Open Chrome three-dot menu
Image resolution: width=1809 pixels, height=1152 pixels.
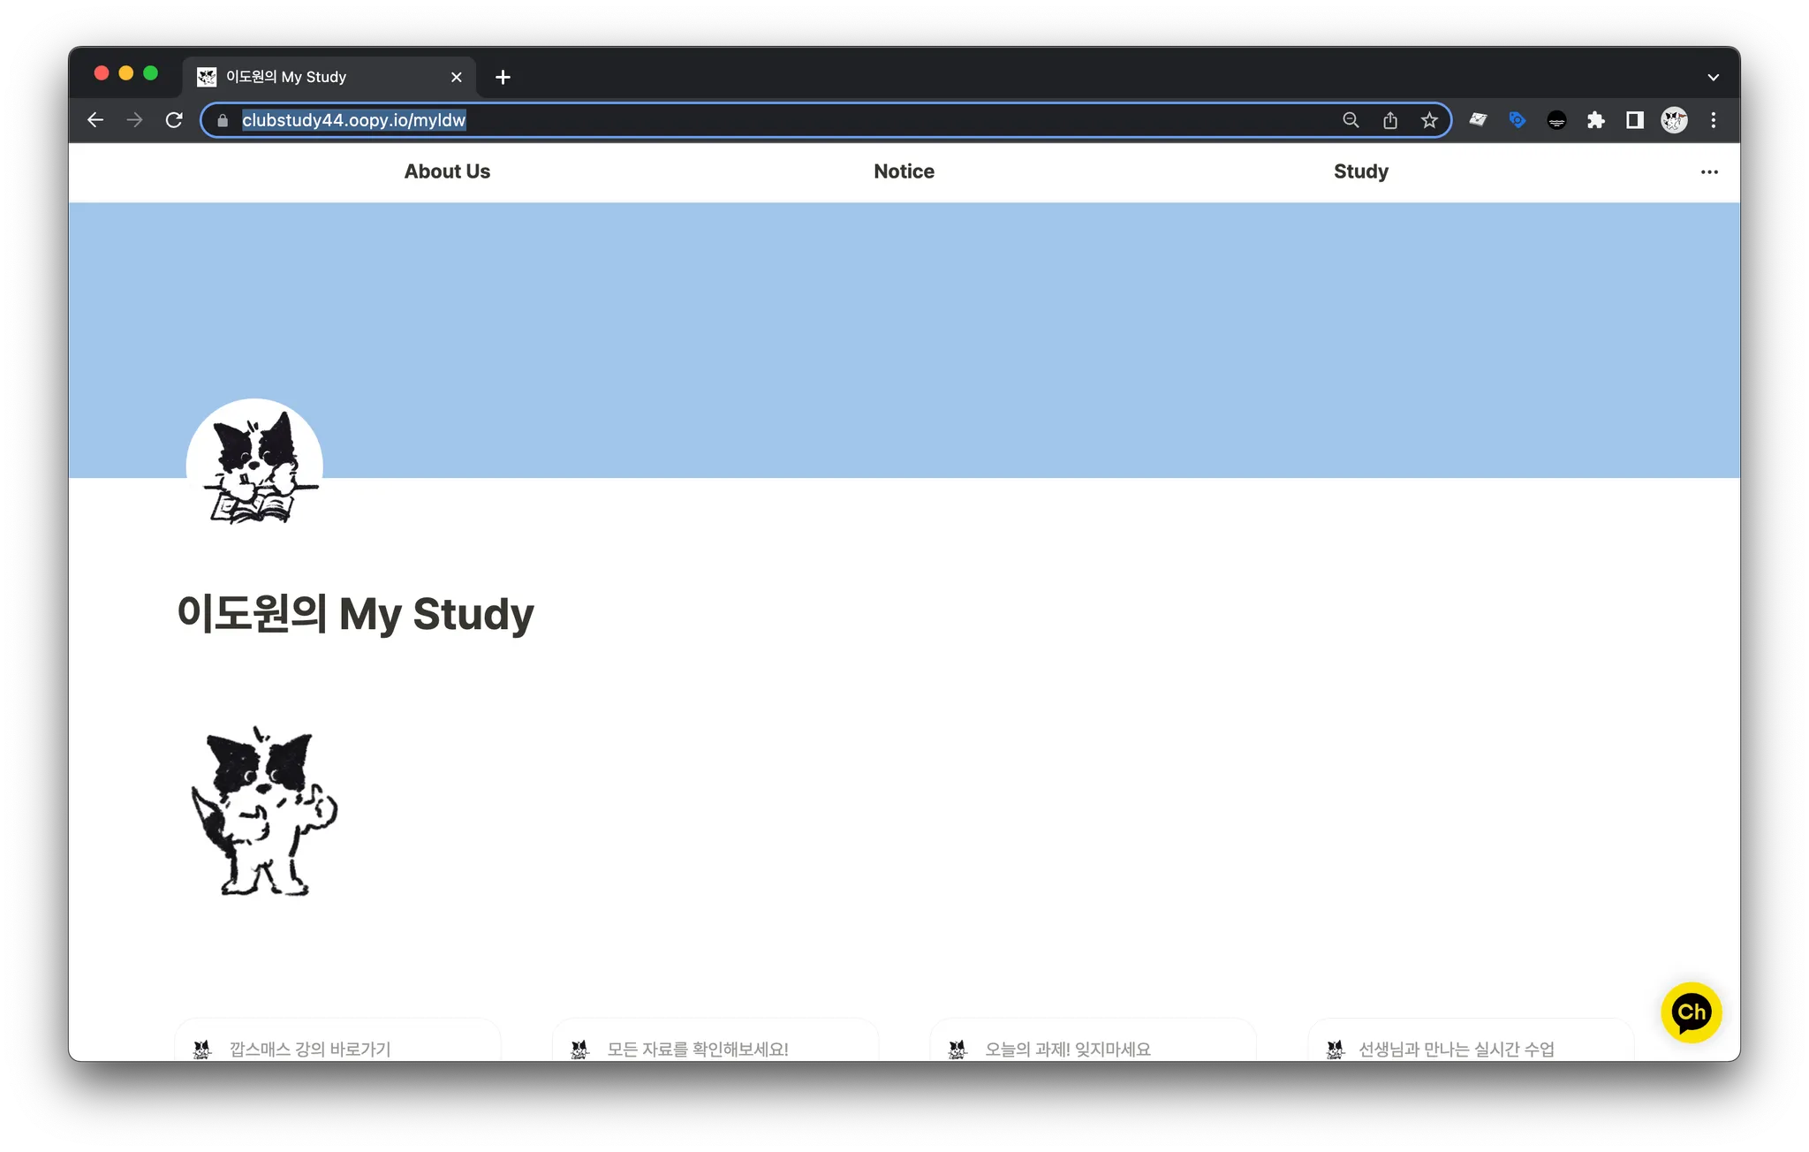tap(1714, 120)
